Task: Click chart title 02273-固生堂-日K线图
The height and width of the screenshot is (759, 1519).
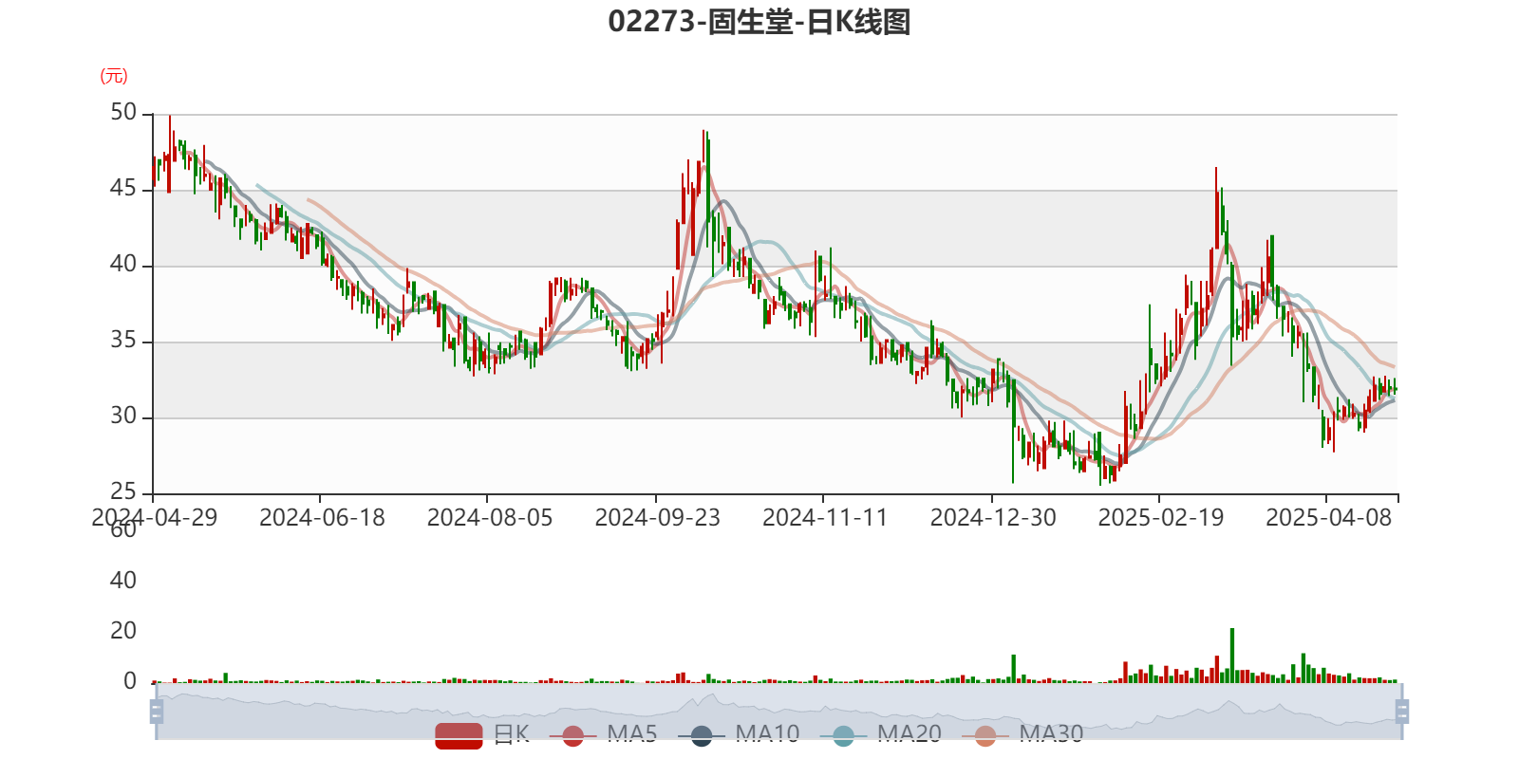Action: tap(759, 22)
